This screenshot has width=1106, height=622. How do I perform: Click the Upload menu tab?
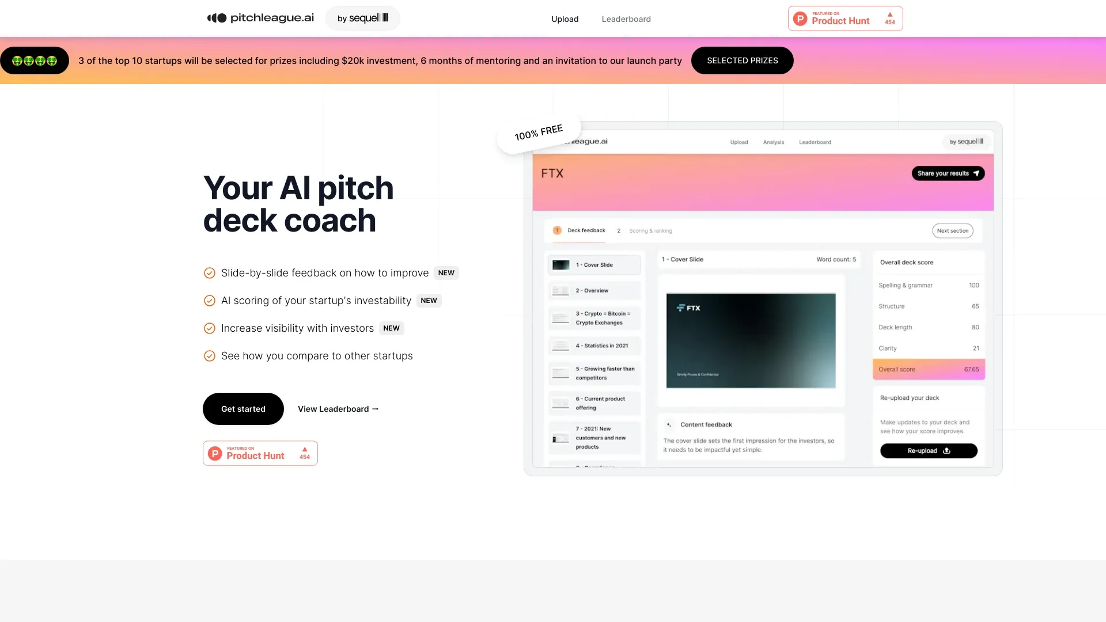pyautogui.click(x=565, y=18)
